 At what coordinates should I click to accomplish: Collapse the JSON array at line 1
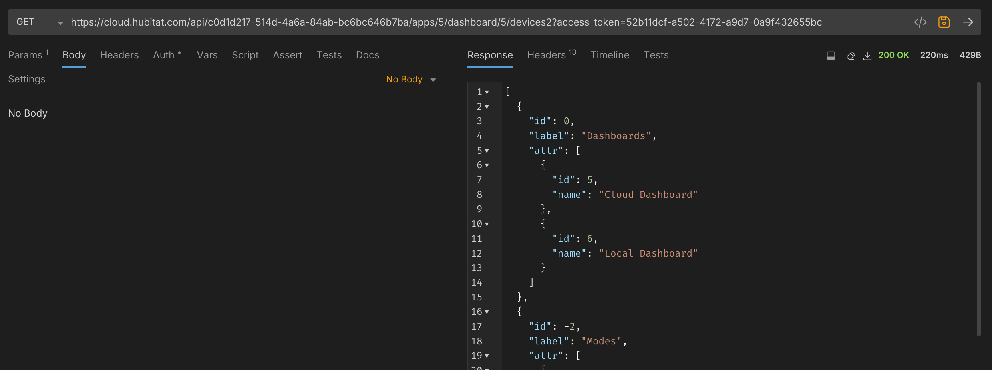coord(487,92)
